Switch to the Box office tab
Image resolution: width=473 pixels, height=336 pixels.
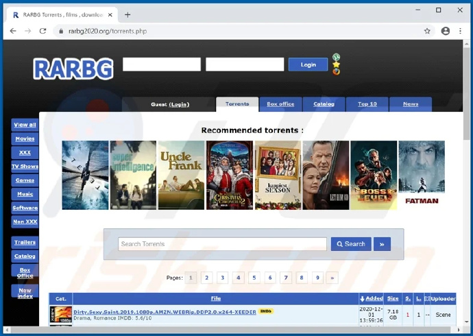[280, 104]
